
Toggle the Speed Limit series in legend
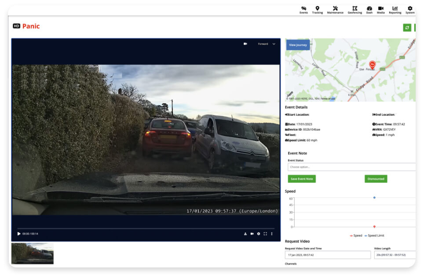click(374, 235)
